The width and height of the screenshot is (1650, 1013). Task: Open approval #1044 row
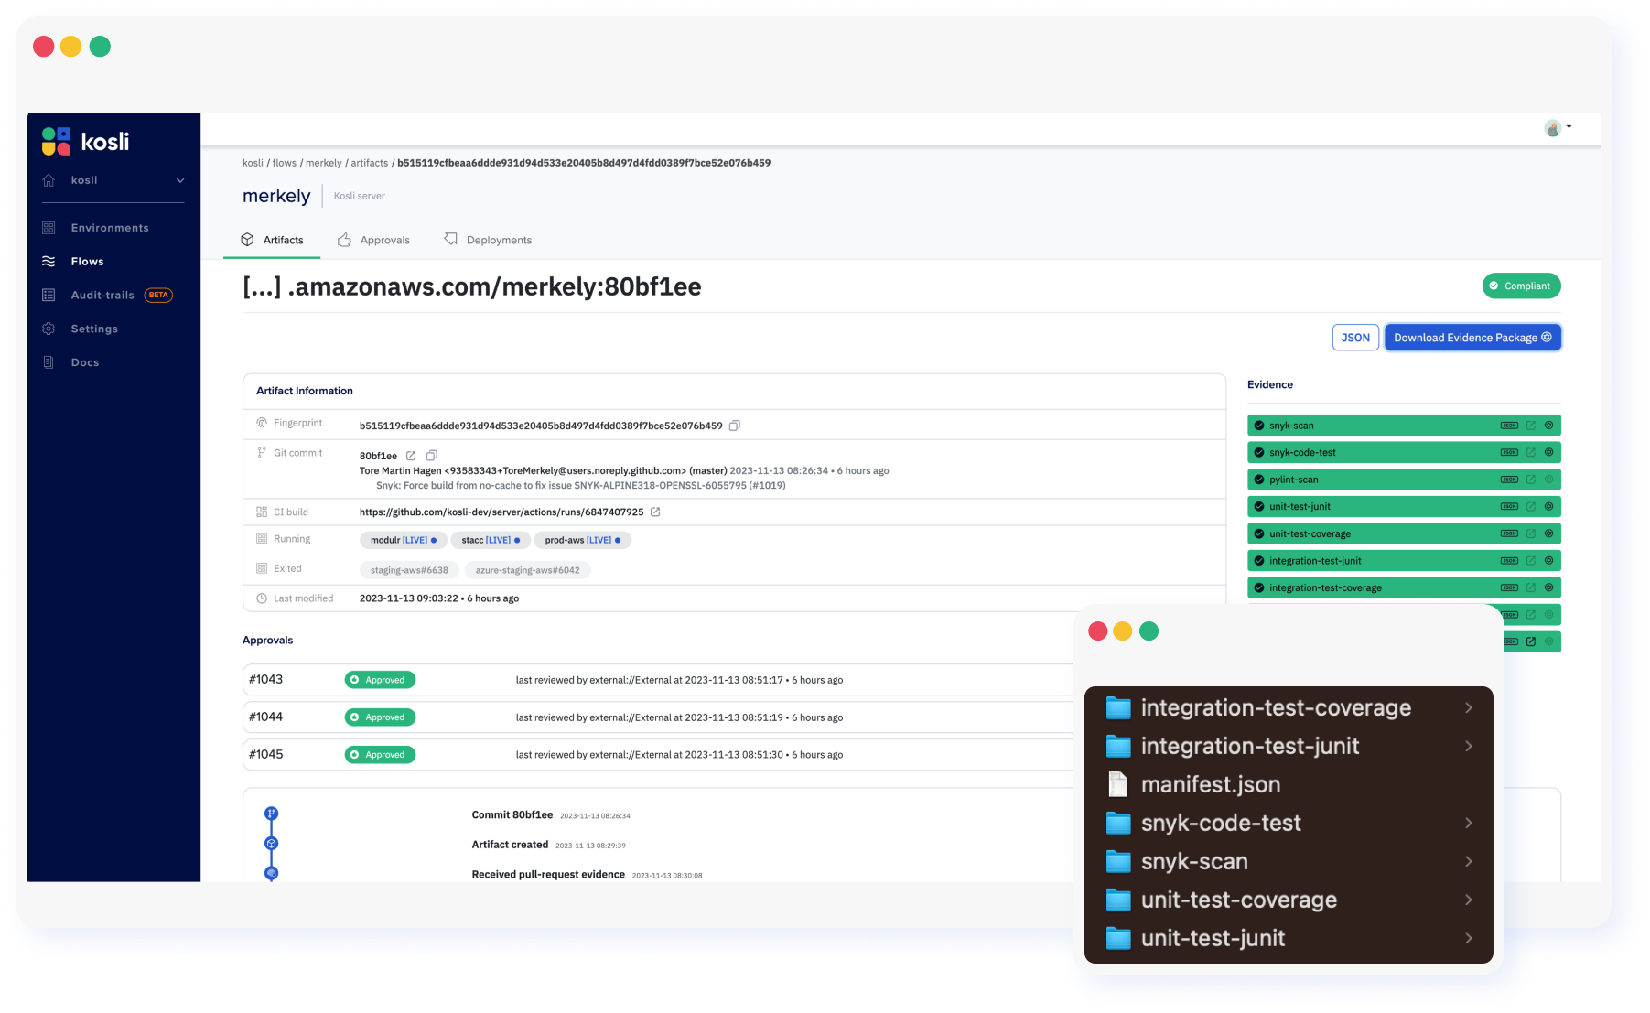(659, 717)
